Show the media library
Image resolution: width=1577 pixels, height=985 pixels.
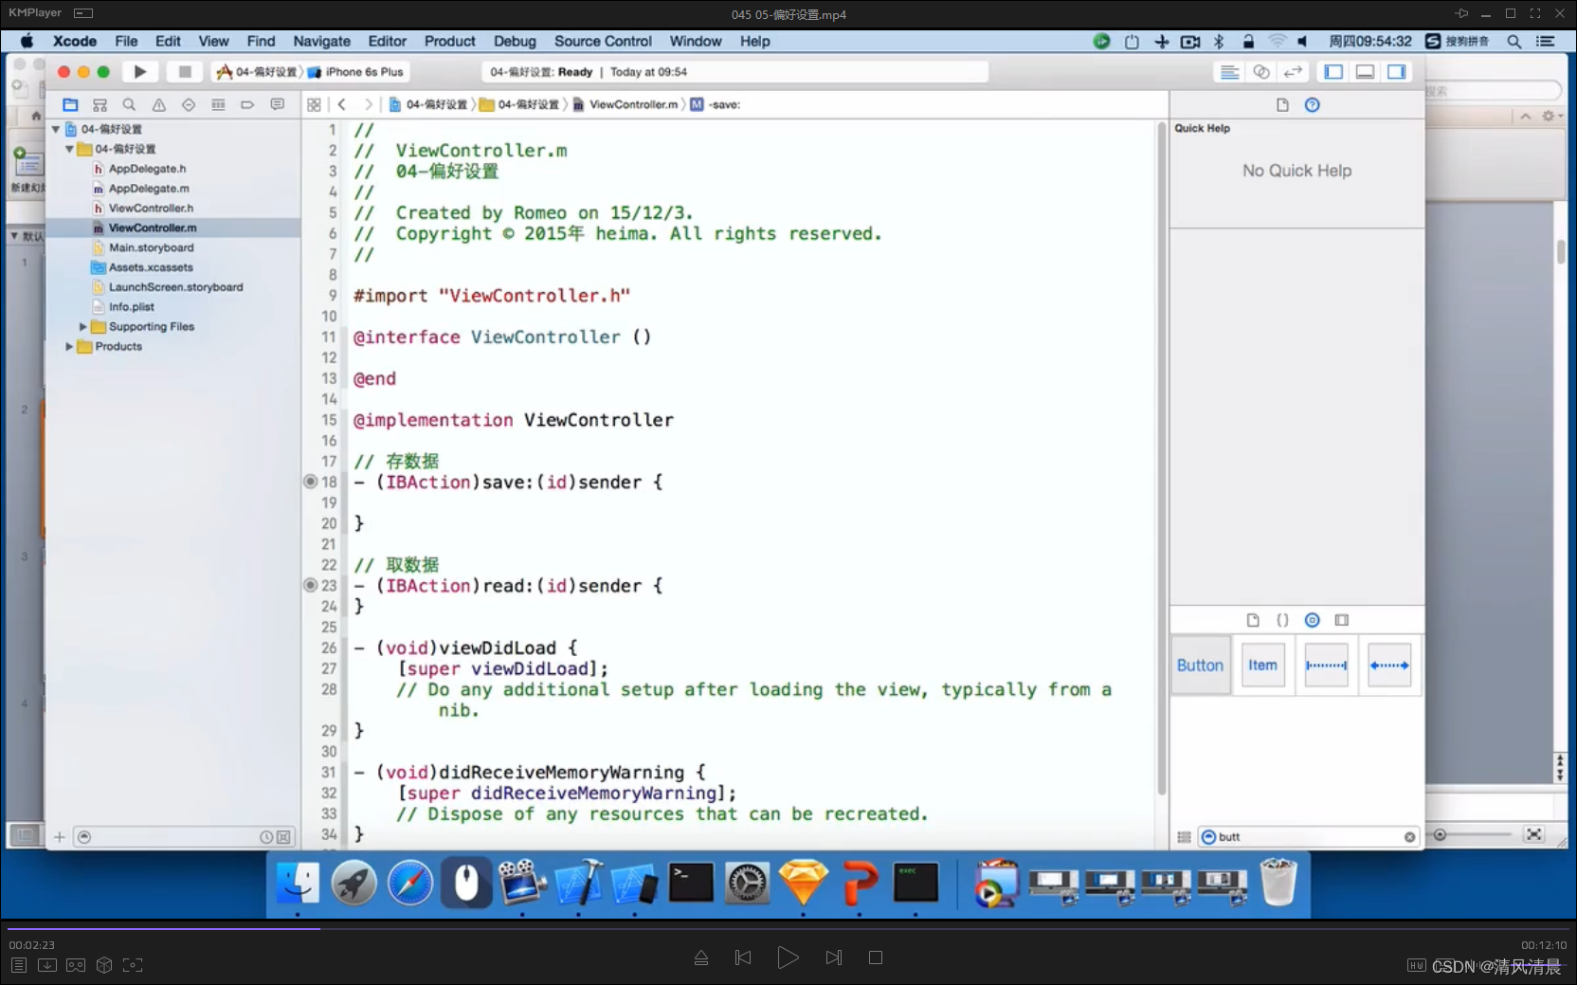(x=1342, y=620)
